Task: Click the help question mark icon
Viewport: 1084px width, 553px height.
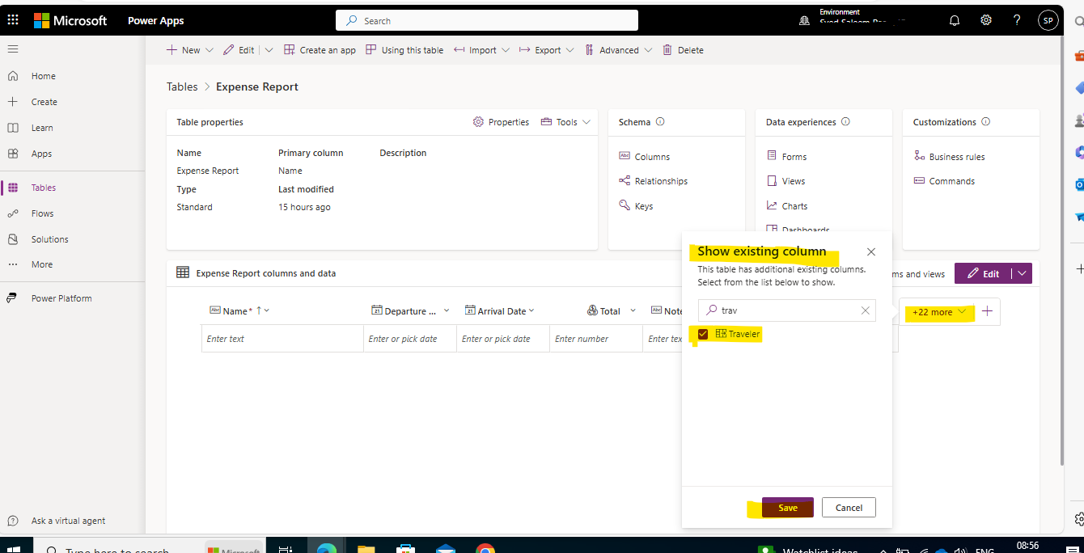Action: (1017, 20)
